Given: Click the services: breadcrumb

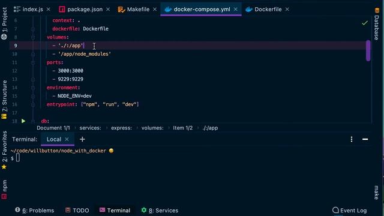Looking at the screenshot, I should pyautogui.click(x=90, y=128).
